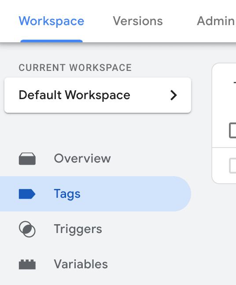Image resolution: width=236 pixels, height=285 pixels.
Task: Click the Variables brick icon
Action: point(27,264)
